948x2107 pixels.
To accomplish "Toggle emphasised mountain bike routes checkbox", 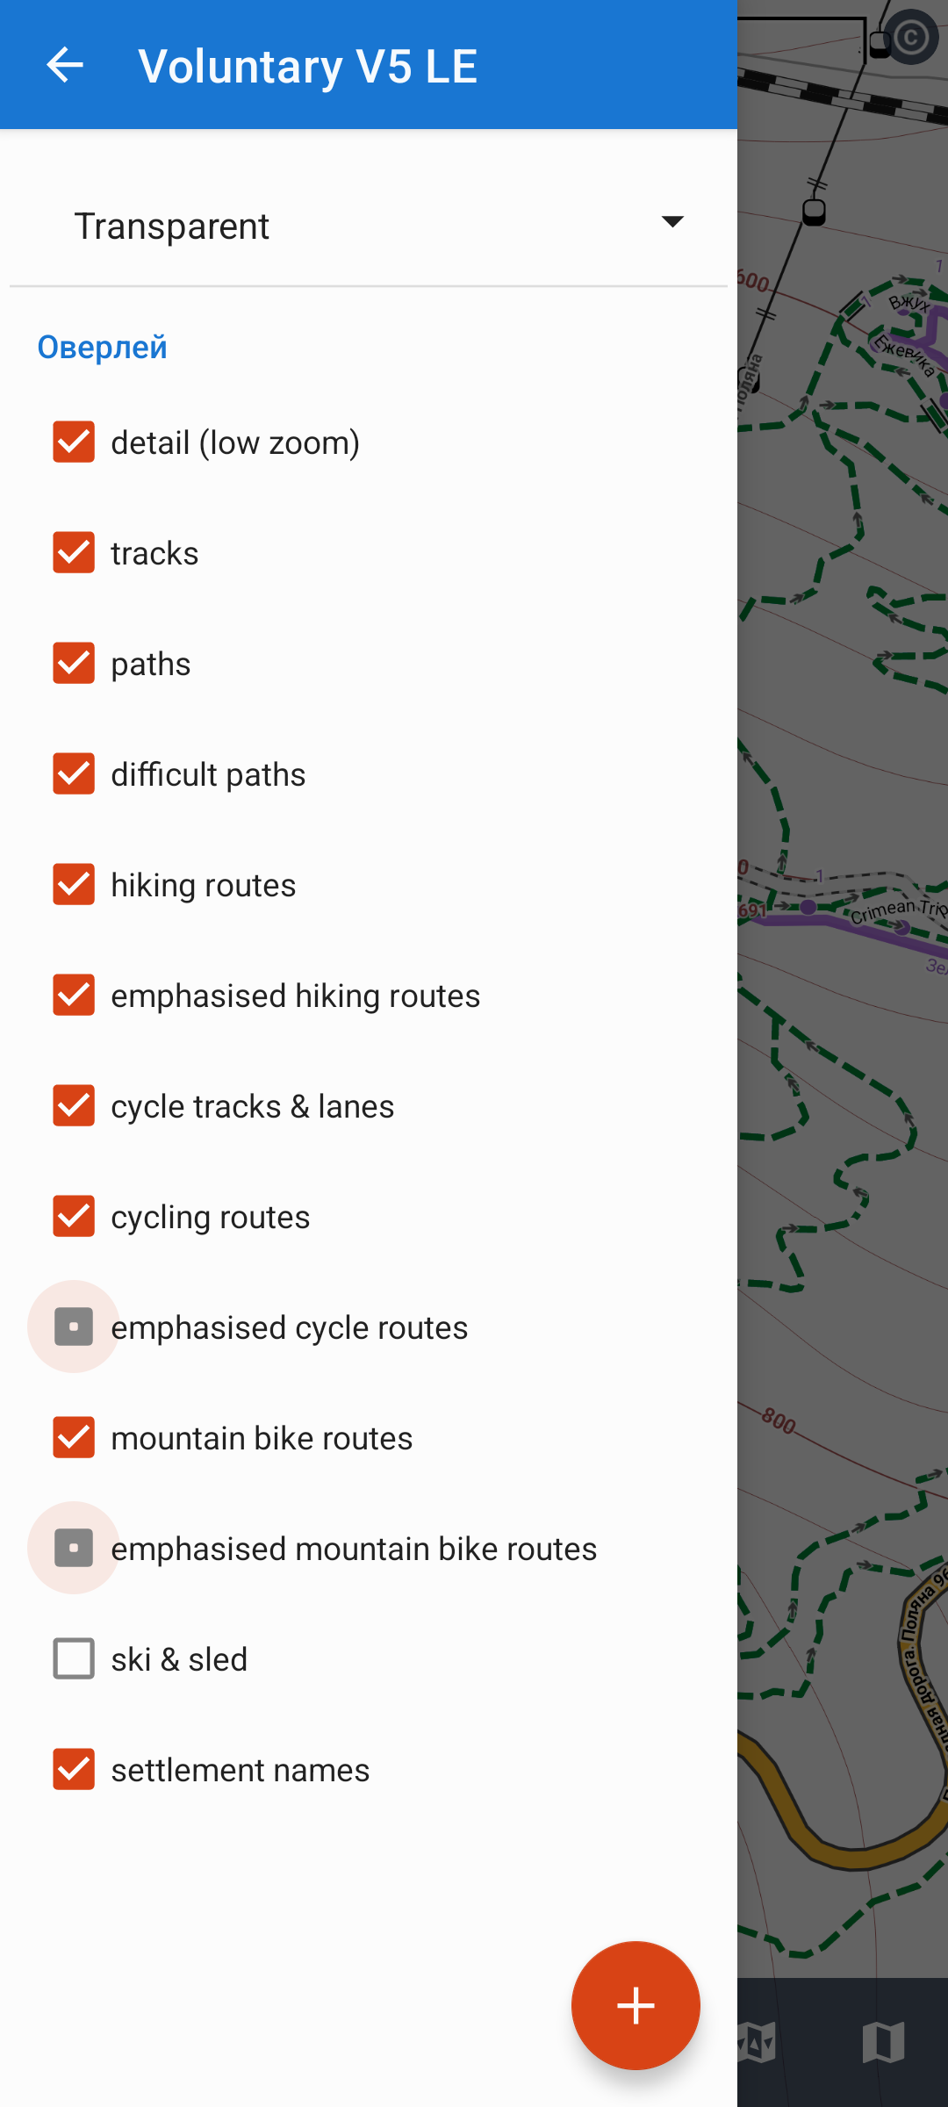I will 74,1548.
